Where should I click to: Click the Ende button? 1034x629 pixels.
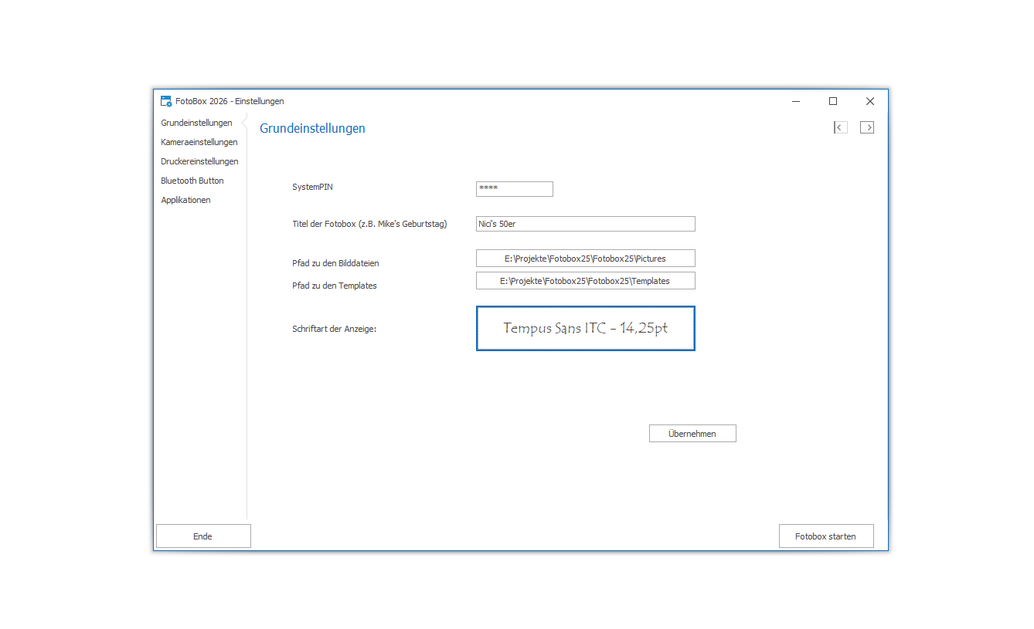click(203, 536)
